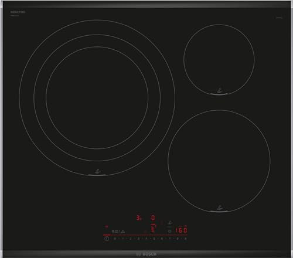This screenshot has height=258, width=293.
Task: Tap the Bosch logo on bottom edge
Action: pos(146,254)
